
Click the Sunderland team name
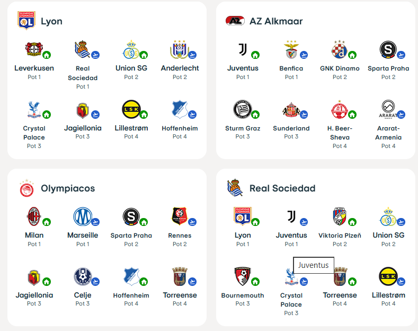[x=291, y=128]
